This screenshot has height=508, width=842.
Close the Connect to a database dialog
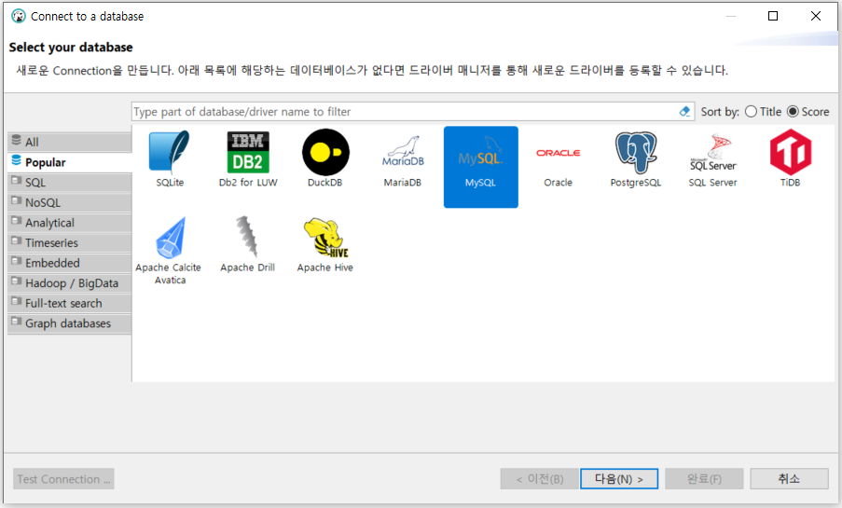[816, 16]
